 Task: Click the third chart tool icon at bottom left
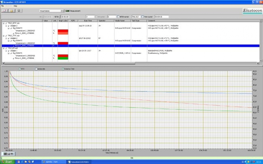(x=12, y=154)
